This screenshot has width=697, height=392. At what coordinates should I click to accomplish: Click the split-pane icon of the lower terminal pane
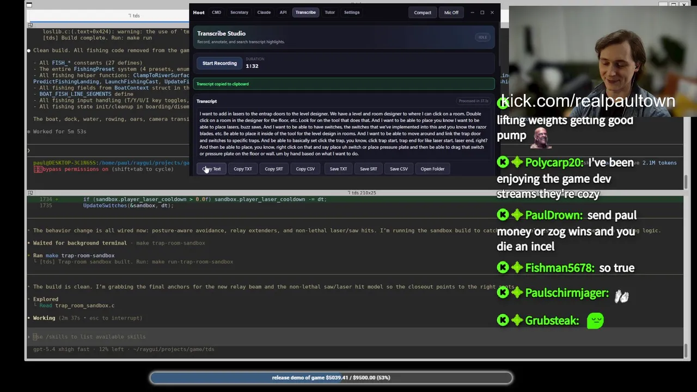[x=30, y=193]
